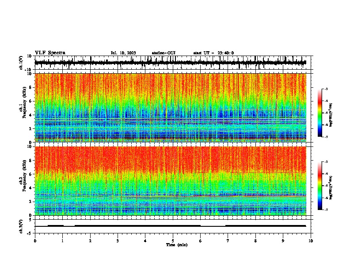Viewport: 350px width, 270px height.
Task: Click inside the ch.1 spectrogram panel
Action: [171, 108]
